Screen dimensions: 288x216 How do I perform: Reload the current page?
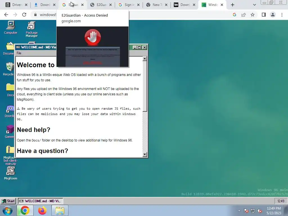pyautogui.click(x=24, y=15)
